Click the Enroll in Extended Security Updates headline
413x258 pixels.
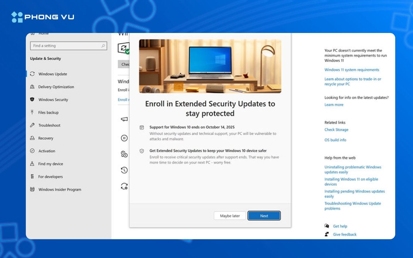210,109
